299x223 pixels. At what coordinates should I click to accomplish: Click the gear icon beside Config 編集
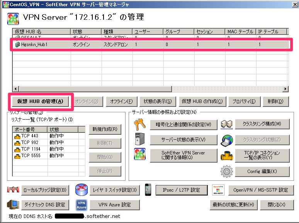226,172
